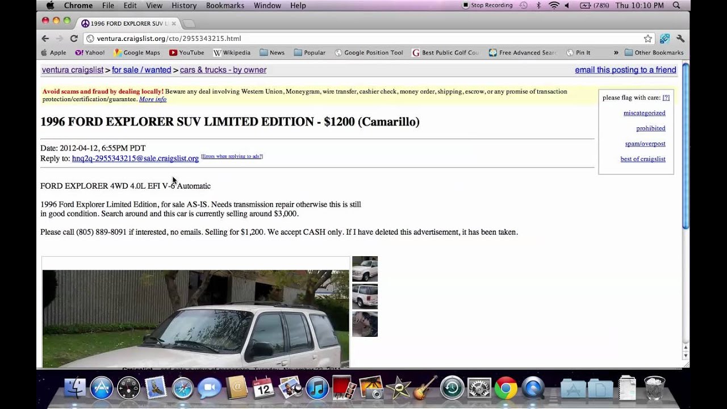Open the battery status menu
The width and height of the screenshot is (727, 409).
pos(594,6)
